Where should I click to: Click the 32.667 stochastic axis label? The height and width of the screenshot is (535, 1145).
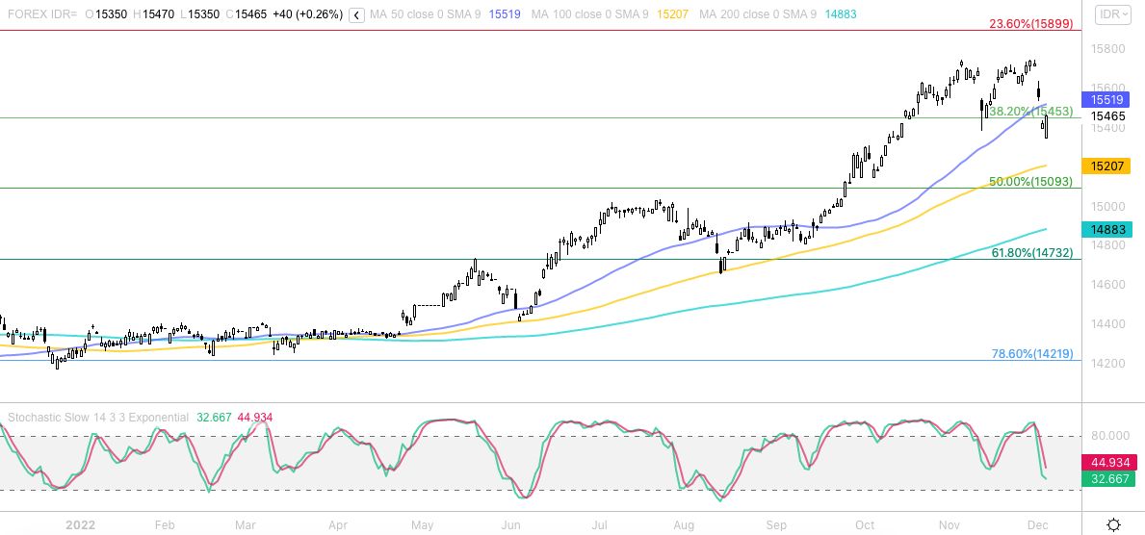(x=1110, y=479)
